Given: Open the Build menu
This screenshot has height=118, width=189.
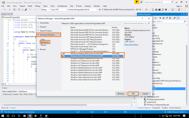Looking at the screenshot, I should point(30,6).
